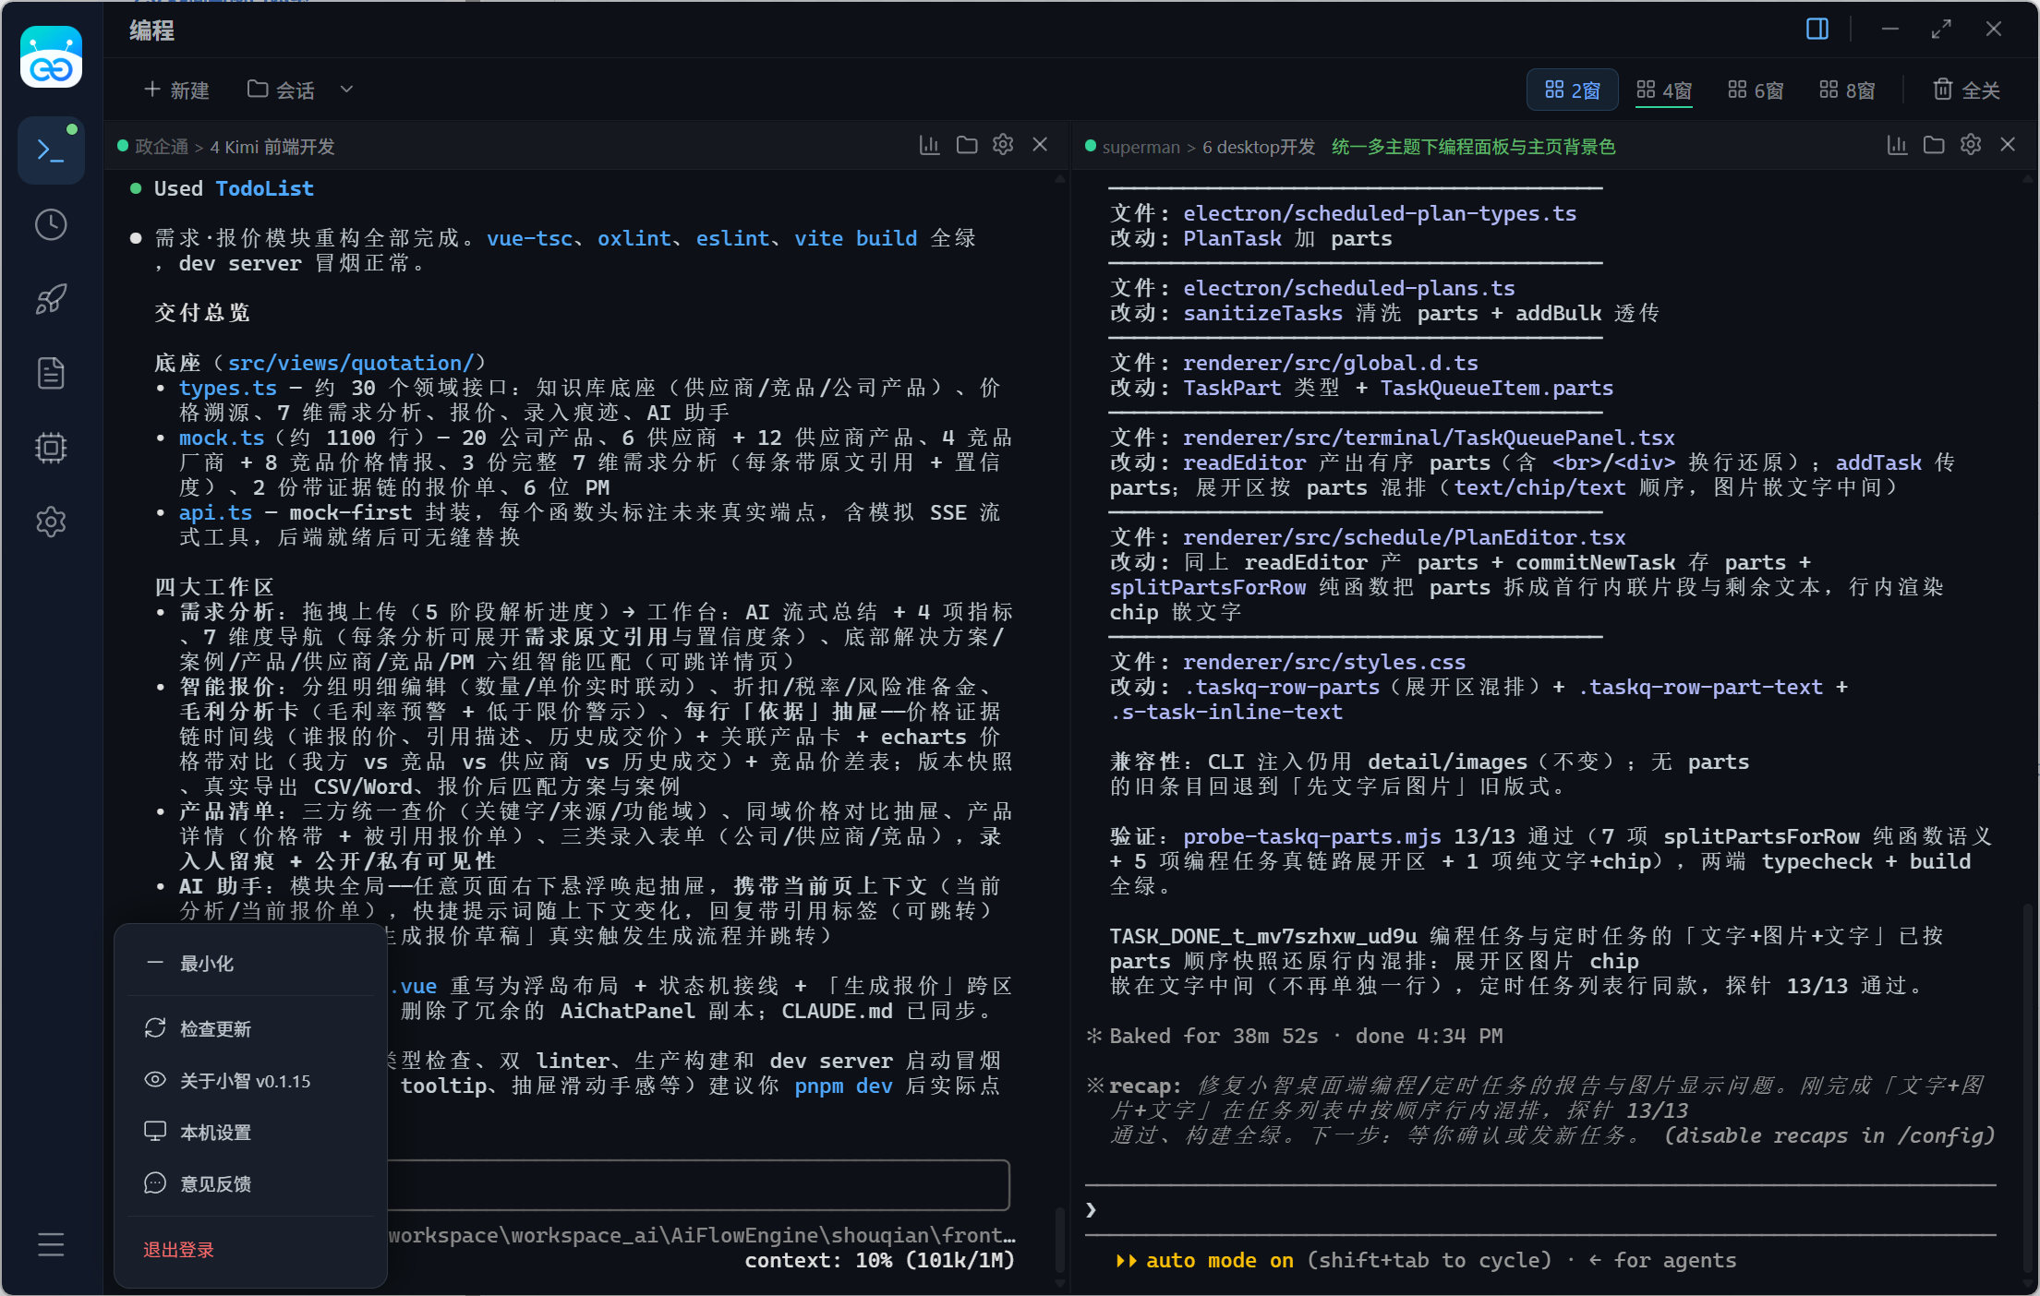
Task: Click the superman breadcrumb label
Action: pyautogui.click(x=1141, y=147)
